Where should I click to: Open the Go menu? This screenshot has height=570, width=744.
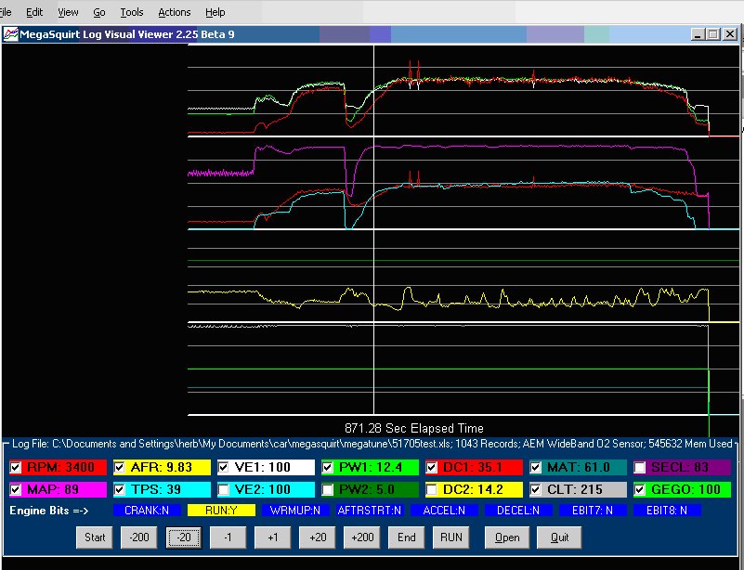point(99,12)
